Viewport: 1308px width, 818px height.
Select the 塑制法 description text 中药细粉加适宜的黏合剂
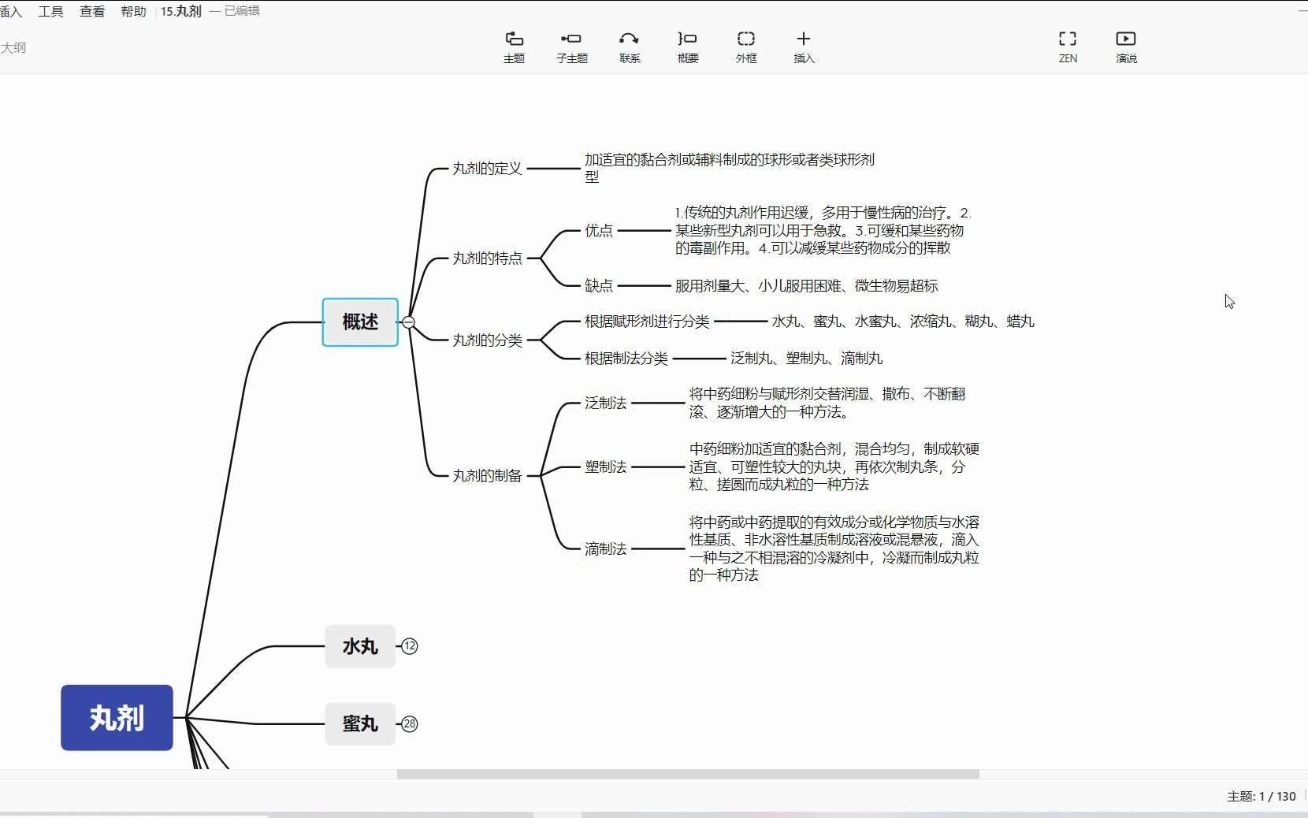[834, 467]
